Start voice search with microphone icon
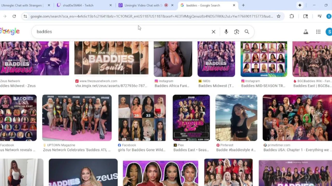The image size is (332, 186). pos(226,32)
